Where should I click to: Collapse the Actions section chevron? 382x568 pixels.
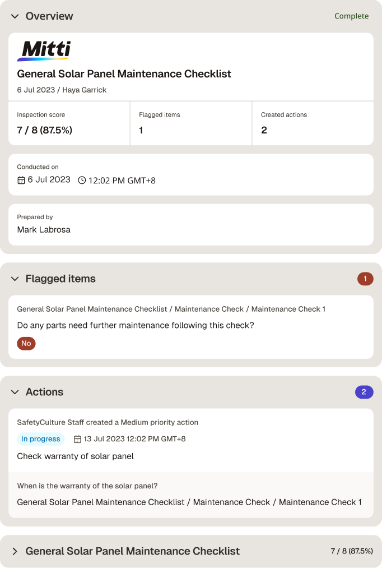[x=15, y=392]
